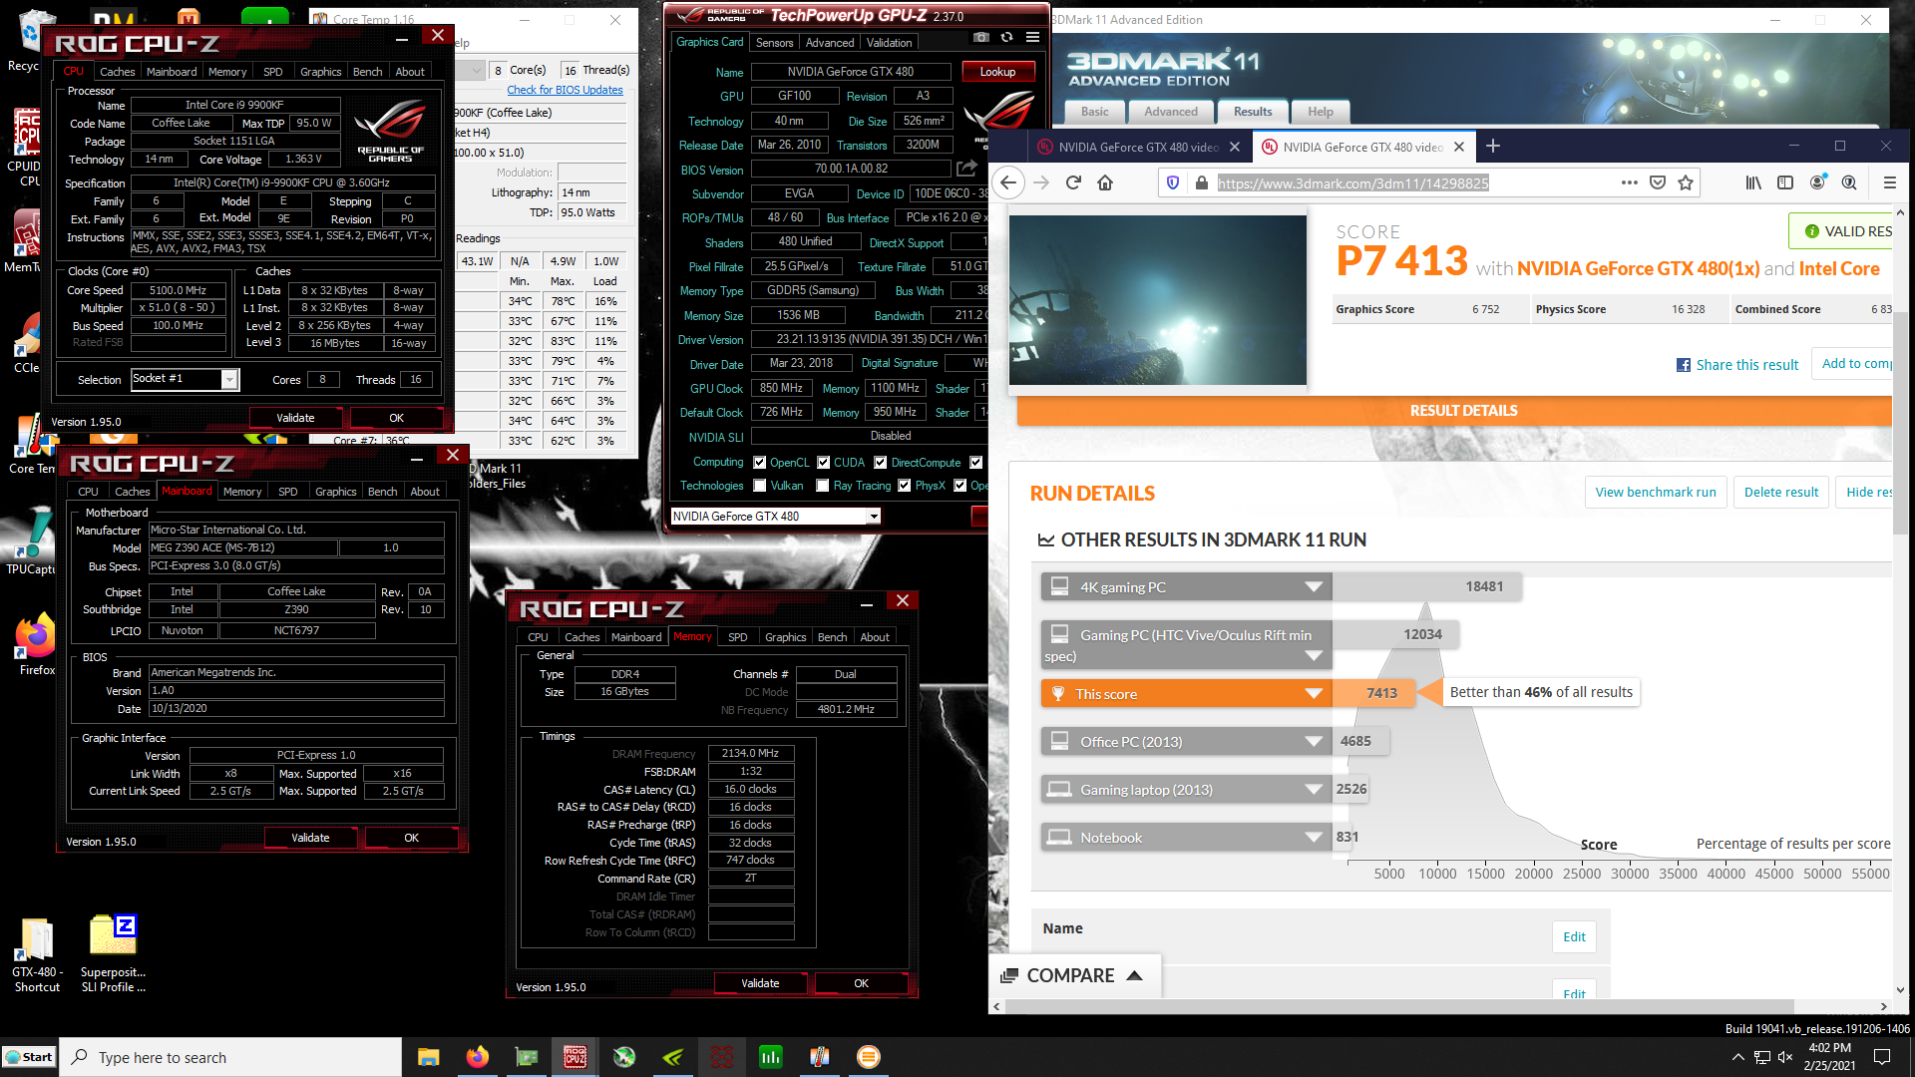Click the TPUCapture desktop icon
Image resolution: width=1915 pixels, height=1077 pixels.
pos(32,541)
